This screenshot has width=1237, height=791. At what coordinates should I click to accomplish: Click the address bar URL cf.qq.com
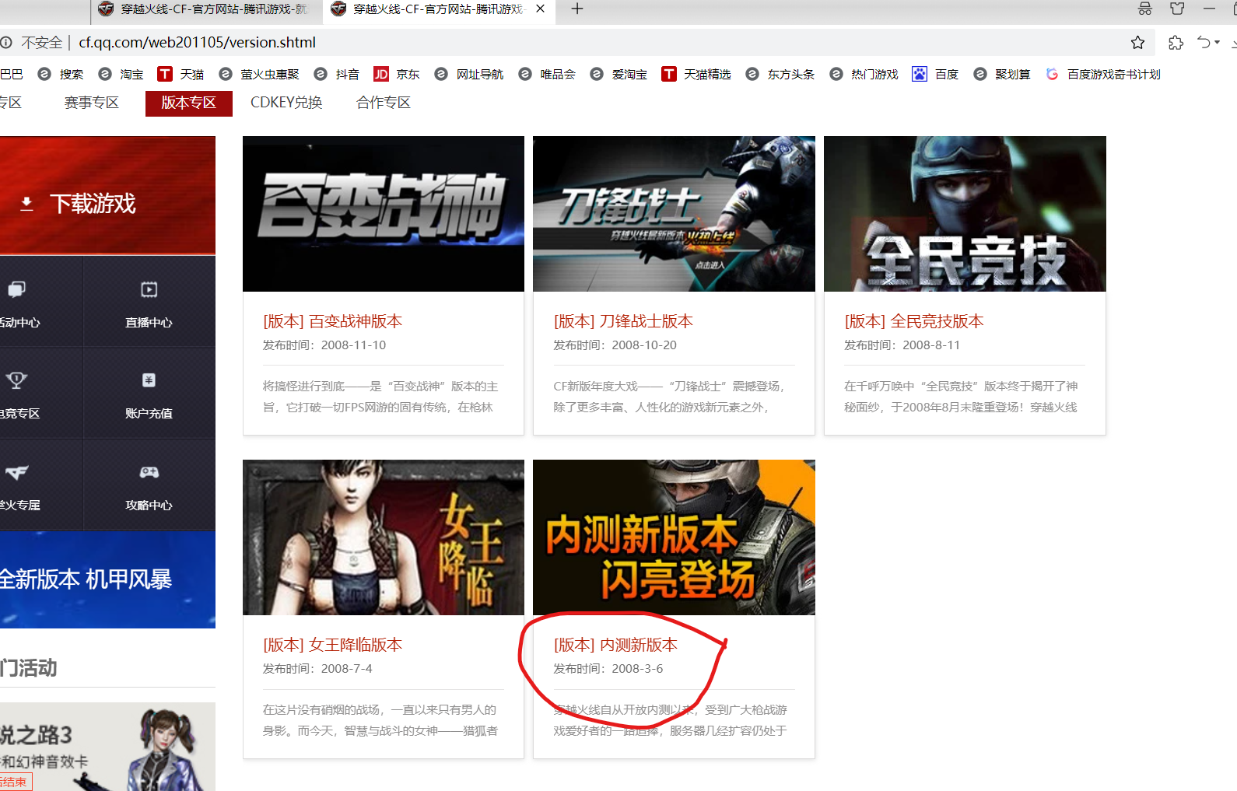[197, 43]
